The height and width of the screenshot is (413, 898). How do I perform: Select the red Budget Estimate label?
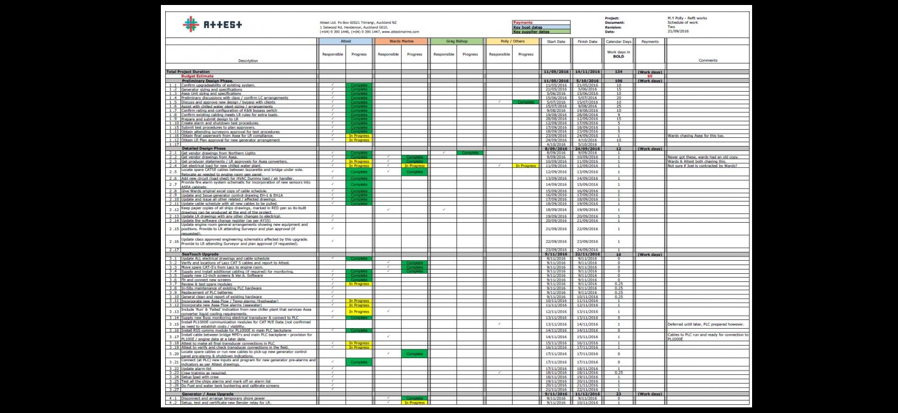[x=197, y=76]
